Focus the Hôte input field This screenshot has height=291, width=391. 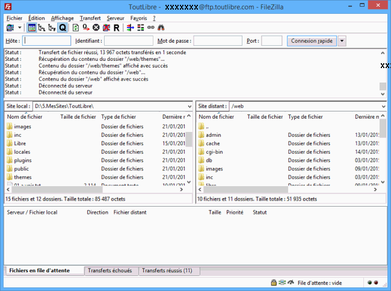click(x=47, y=41)
